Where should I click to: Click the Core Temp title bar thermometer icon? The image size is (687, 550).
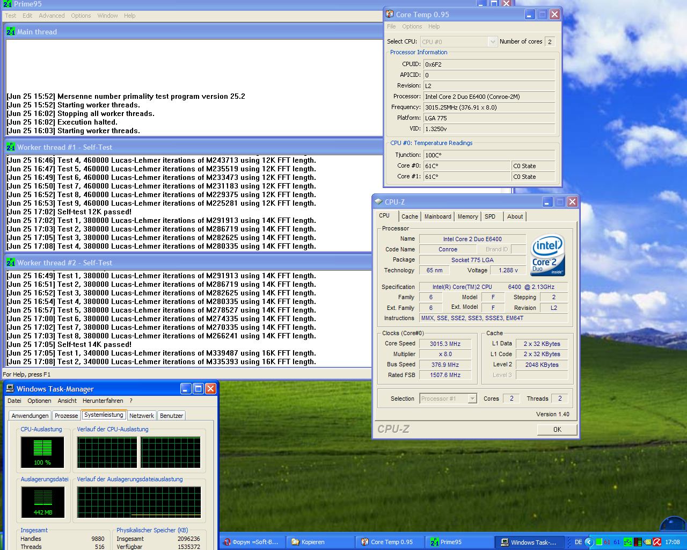click(390, 15)
